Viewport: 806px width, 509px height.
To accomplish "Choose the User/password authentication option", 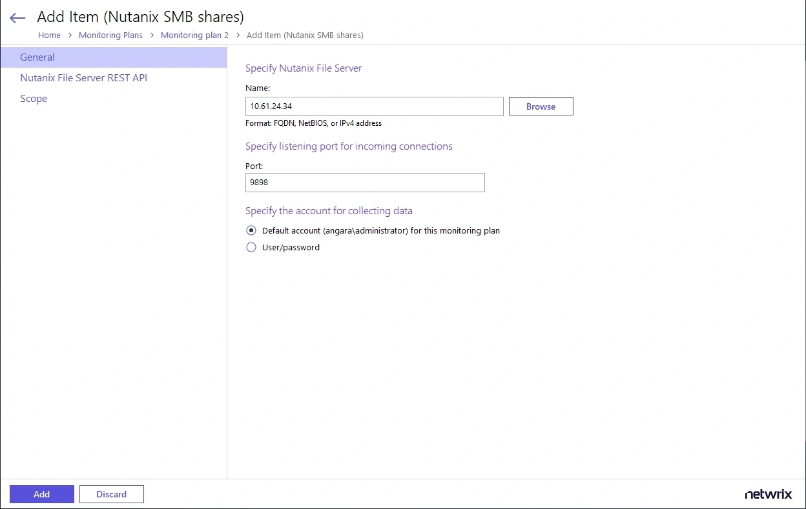I will [251, 247].
